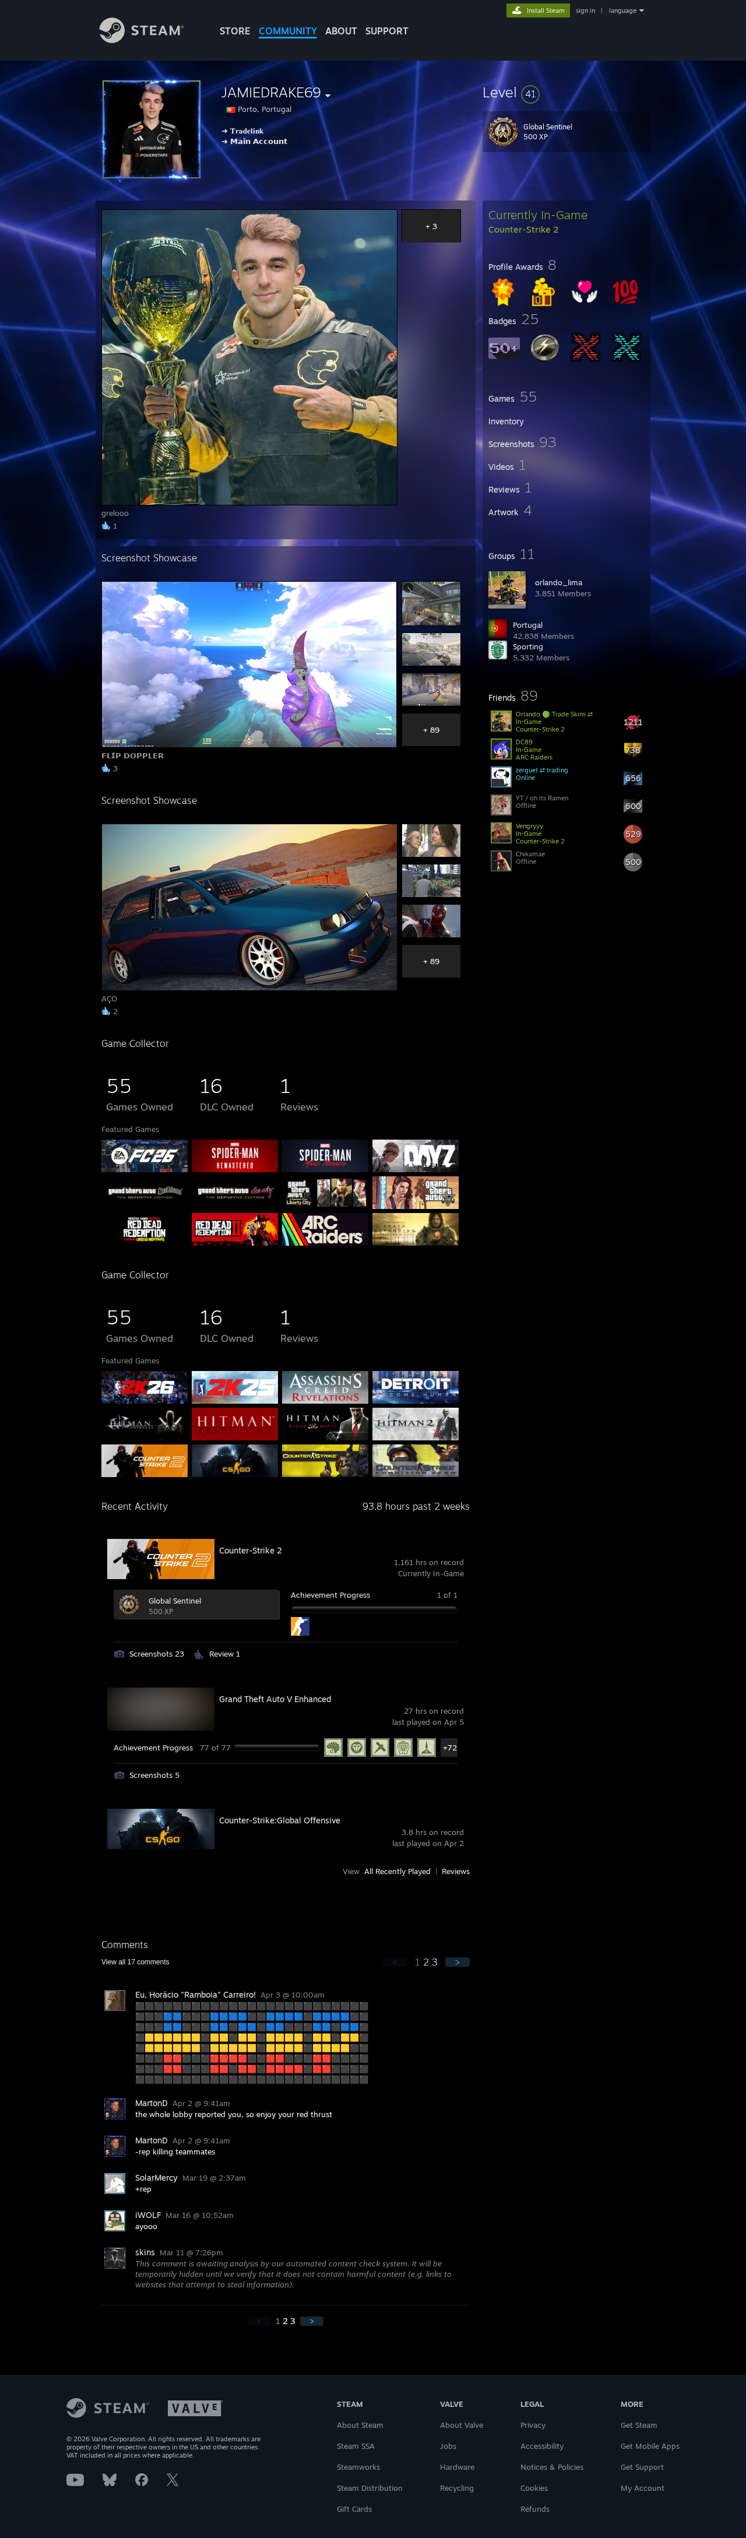Click the Steam logo in header

[141, 30]
